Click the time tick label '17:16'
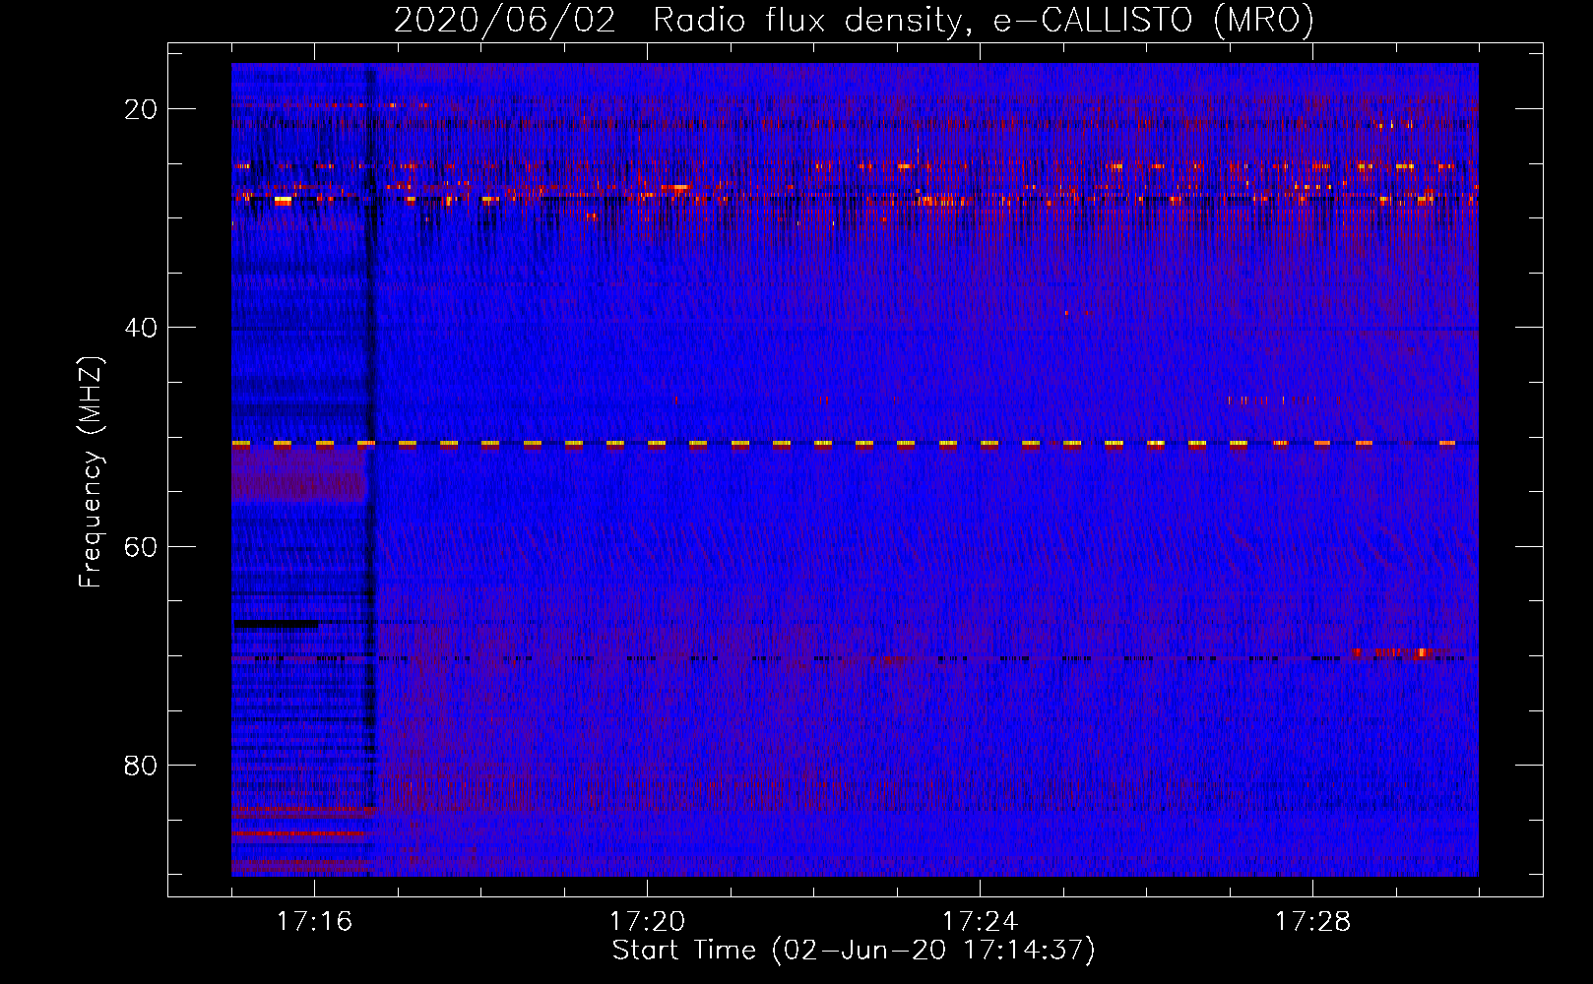 click(x=314, y=922)
